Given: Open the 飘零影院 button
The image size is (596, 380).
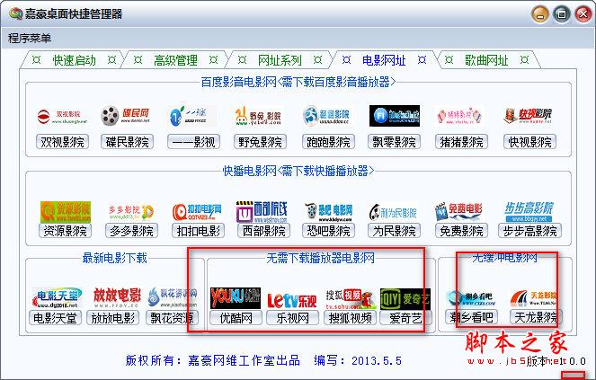Looking at the screenshot, I should (x=394, y=142).
